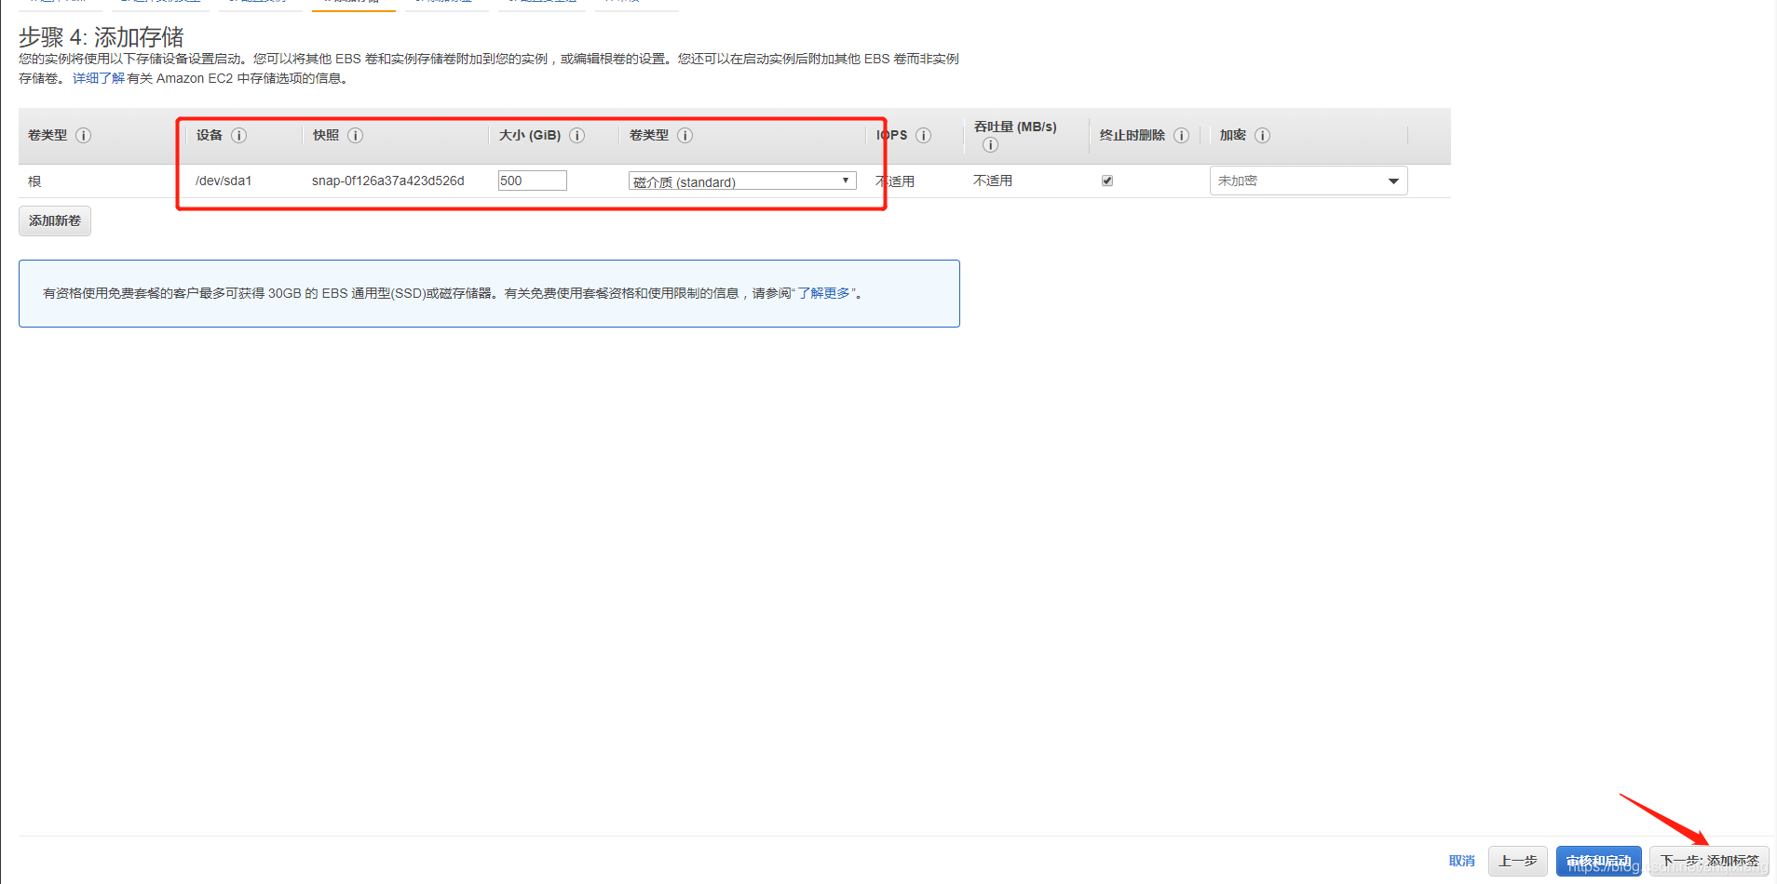Click info icon beside 设备 column header

click(238, 135)
